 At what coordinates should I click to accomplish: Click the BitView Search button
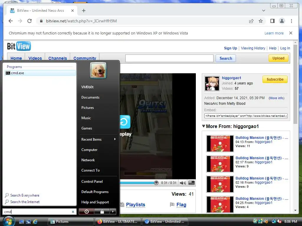coord(226,58)
